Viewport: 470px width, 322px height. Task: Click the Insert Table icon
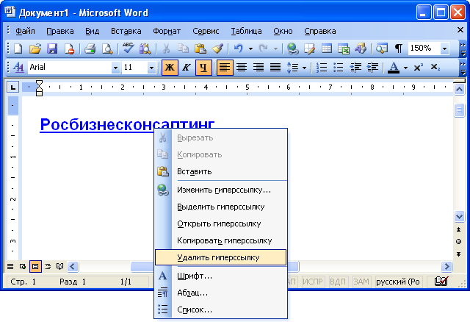coord(326,49)
